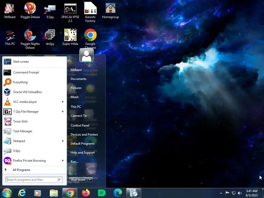Viewport: 264px width, 198px height.
Task: Switch to disc installer app on taskbar
Action: pyautogui.click(x=134, y=193)
